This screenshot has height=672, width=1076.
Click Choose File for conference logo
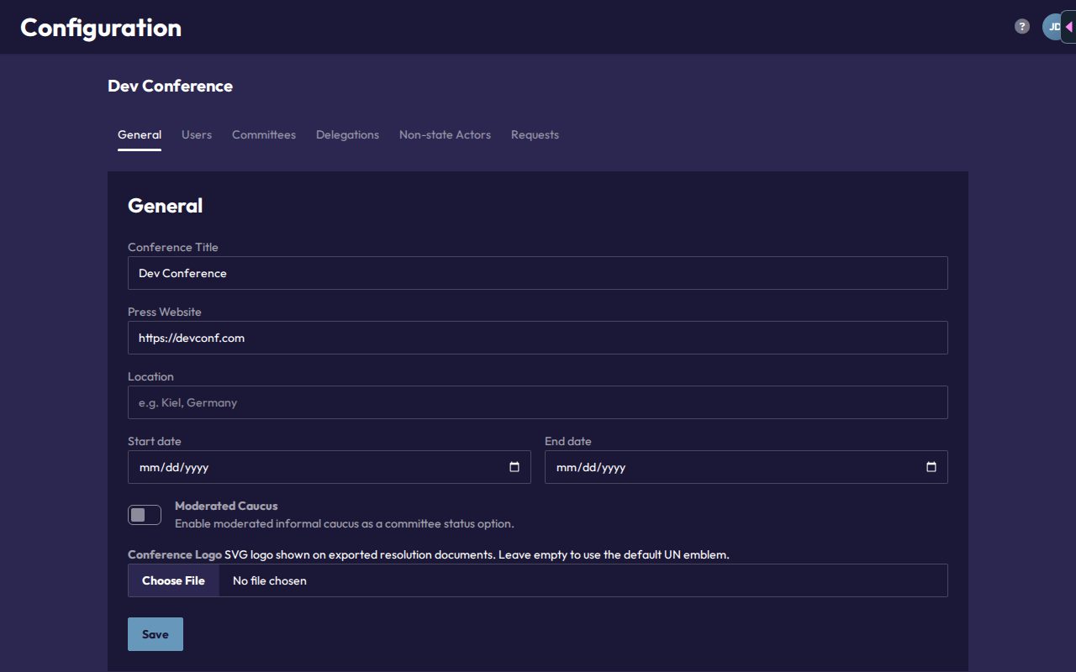tap(173, 580)
